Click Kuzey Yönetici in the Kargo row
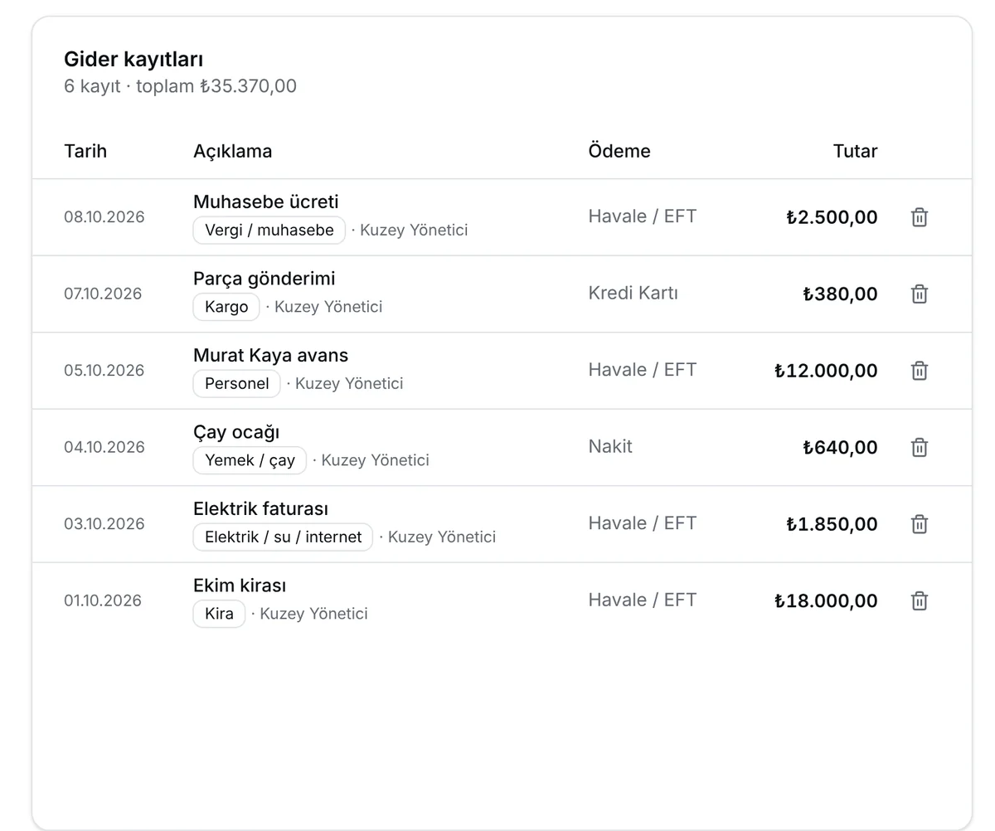The height and width of the screenshot is (831, 995). 328,307
